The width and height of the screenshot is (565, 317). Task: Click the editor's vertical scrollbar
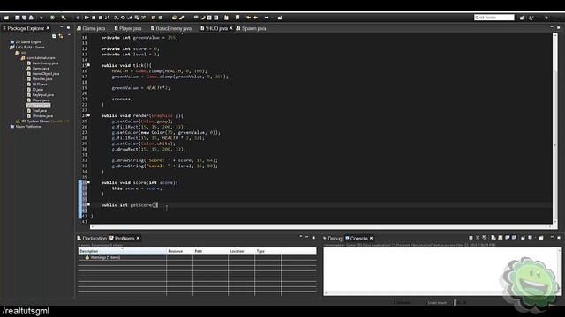pyautogui.click(x=555, y=128)
